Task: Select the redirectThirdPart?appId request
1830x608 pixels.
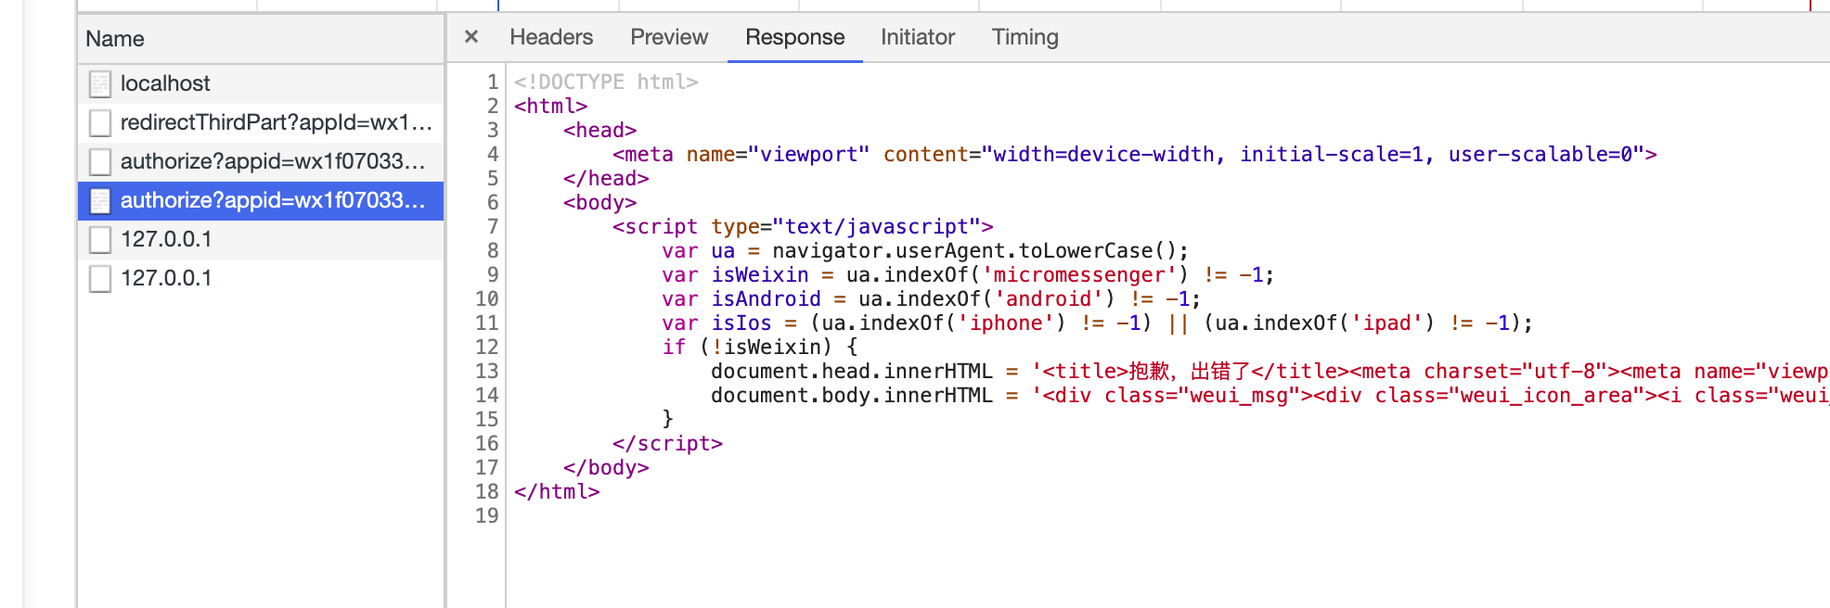Action: (x=261, y=122)
